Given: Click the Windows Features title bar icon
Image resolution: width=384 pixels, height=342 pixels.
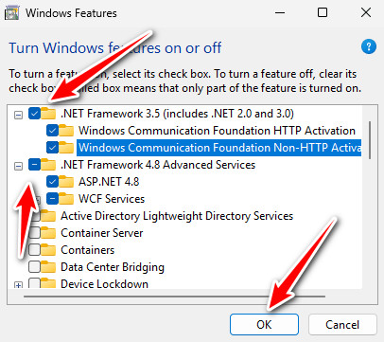Looking at the screenshot, I should click(x=12, y=13).
